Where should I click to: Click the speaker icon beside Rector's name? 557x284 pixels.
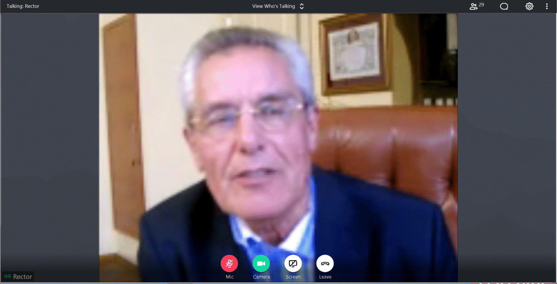pos(7,276)
